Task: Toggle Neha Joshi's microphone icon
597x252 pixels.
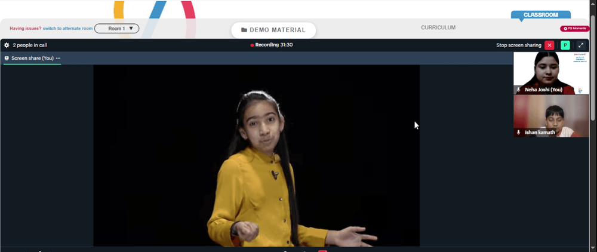Action: pyautogui.click(x=519, y=90)
